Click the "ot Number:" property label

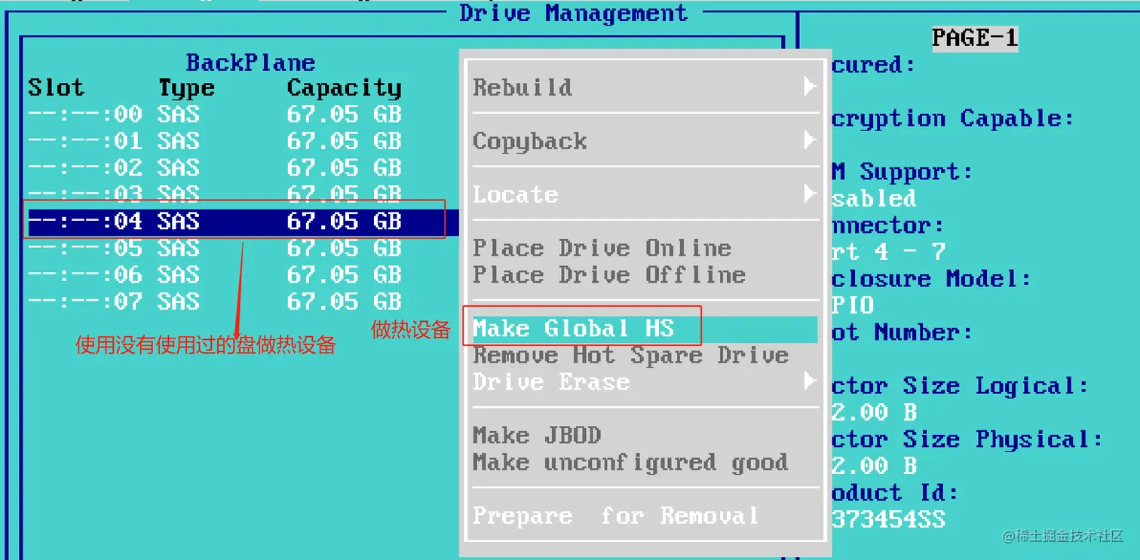pyautogui.click(x=902, y=332)
